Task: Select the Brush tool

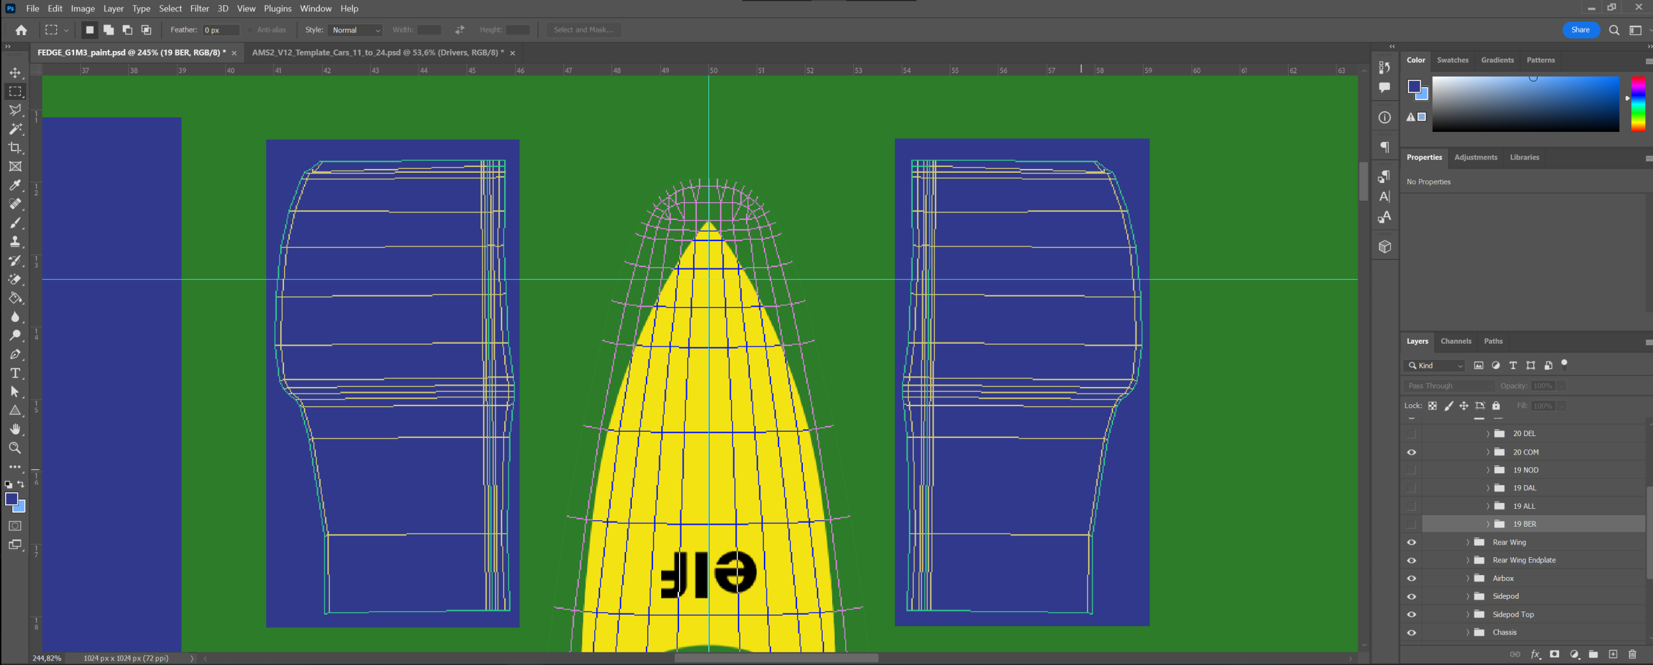Action: [15, 223]
